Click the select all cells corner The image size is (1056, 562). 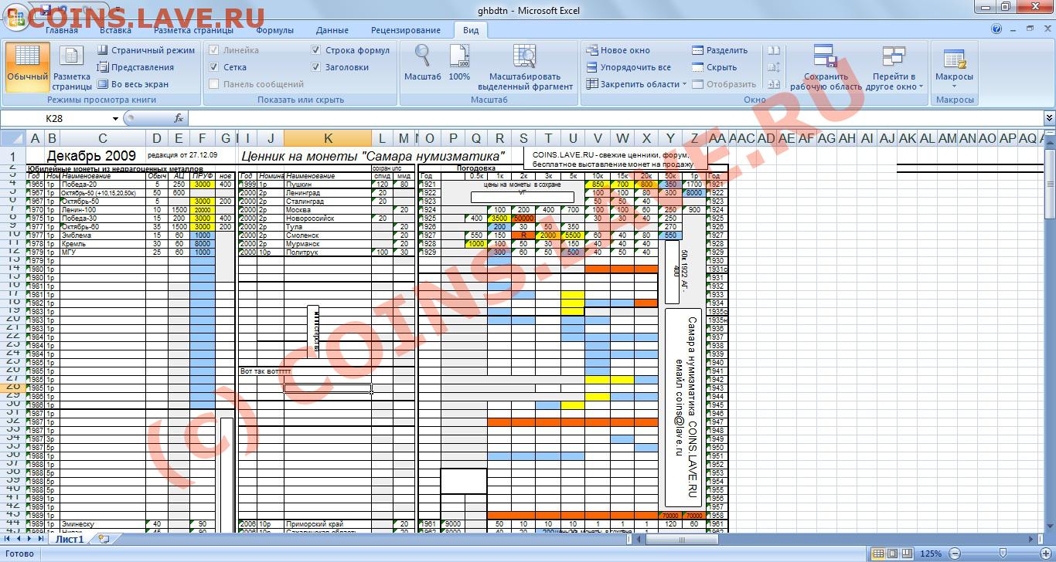click(x=12, y=138)
